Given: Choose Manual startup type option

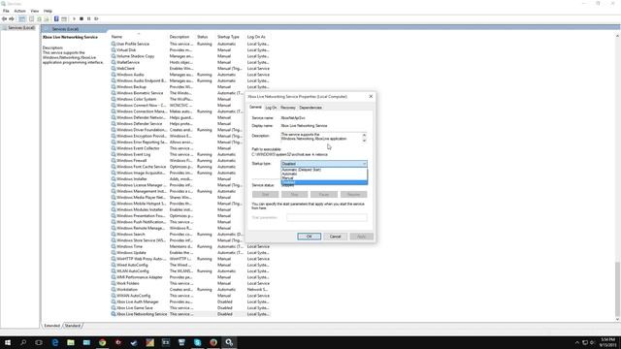Looking at the screenshot, I should pos(324,178).
